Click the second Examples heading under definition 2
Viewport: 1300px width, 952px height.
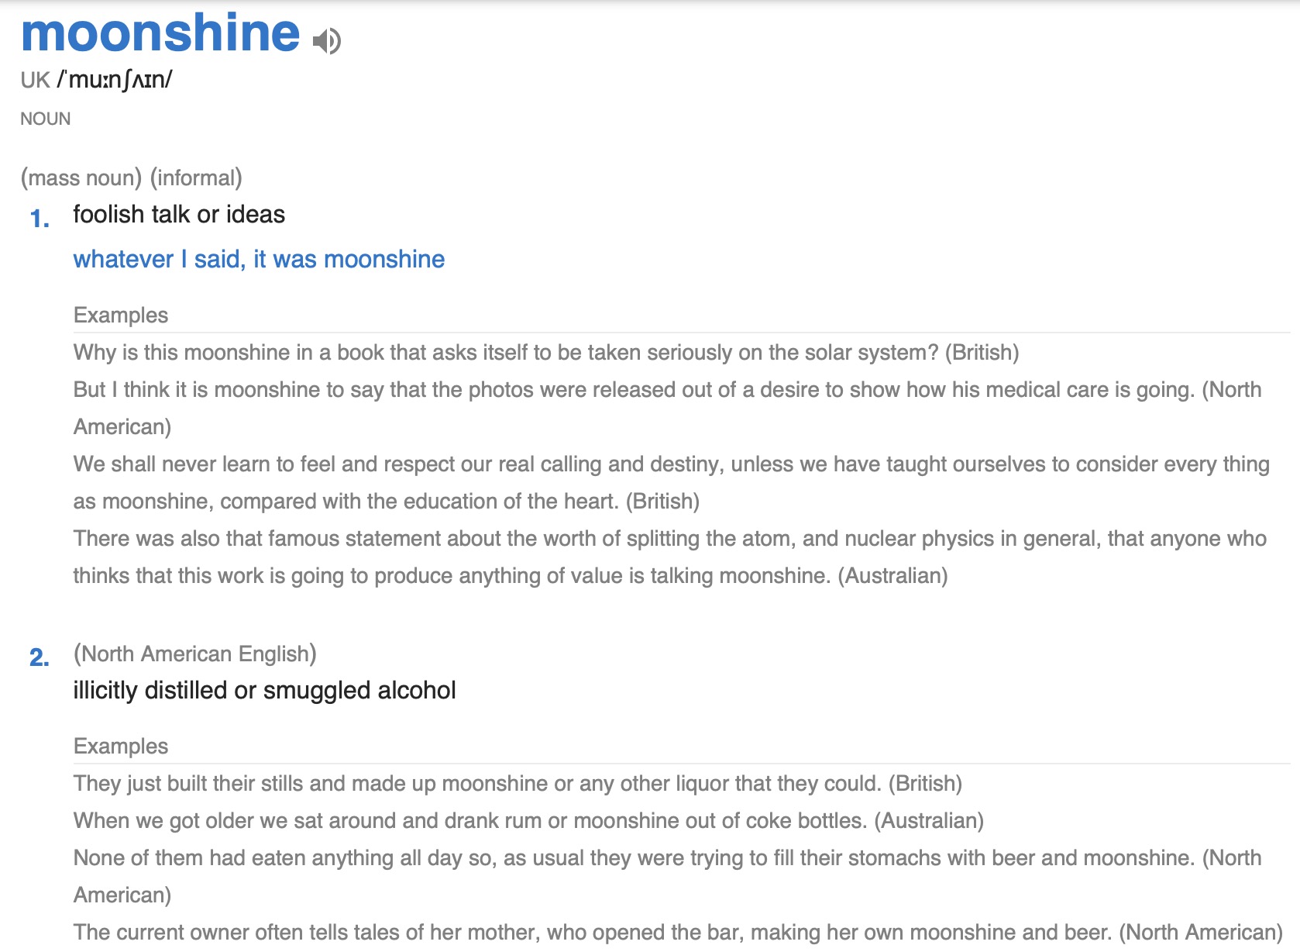[x=121, y=746]
